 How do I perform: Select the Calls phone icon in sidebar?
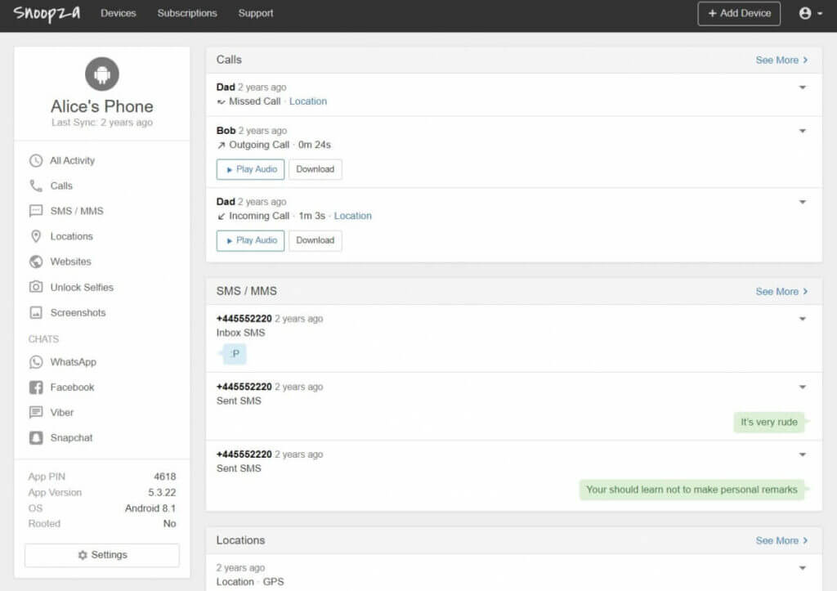point(36,186)
